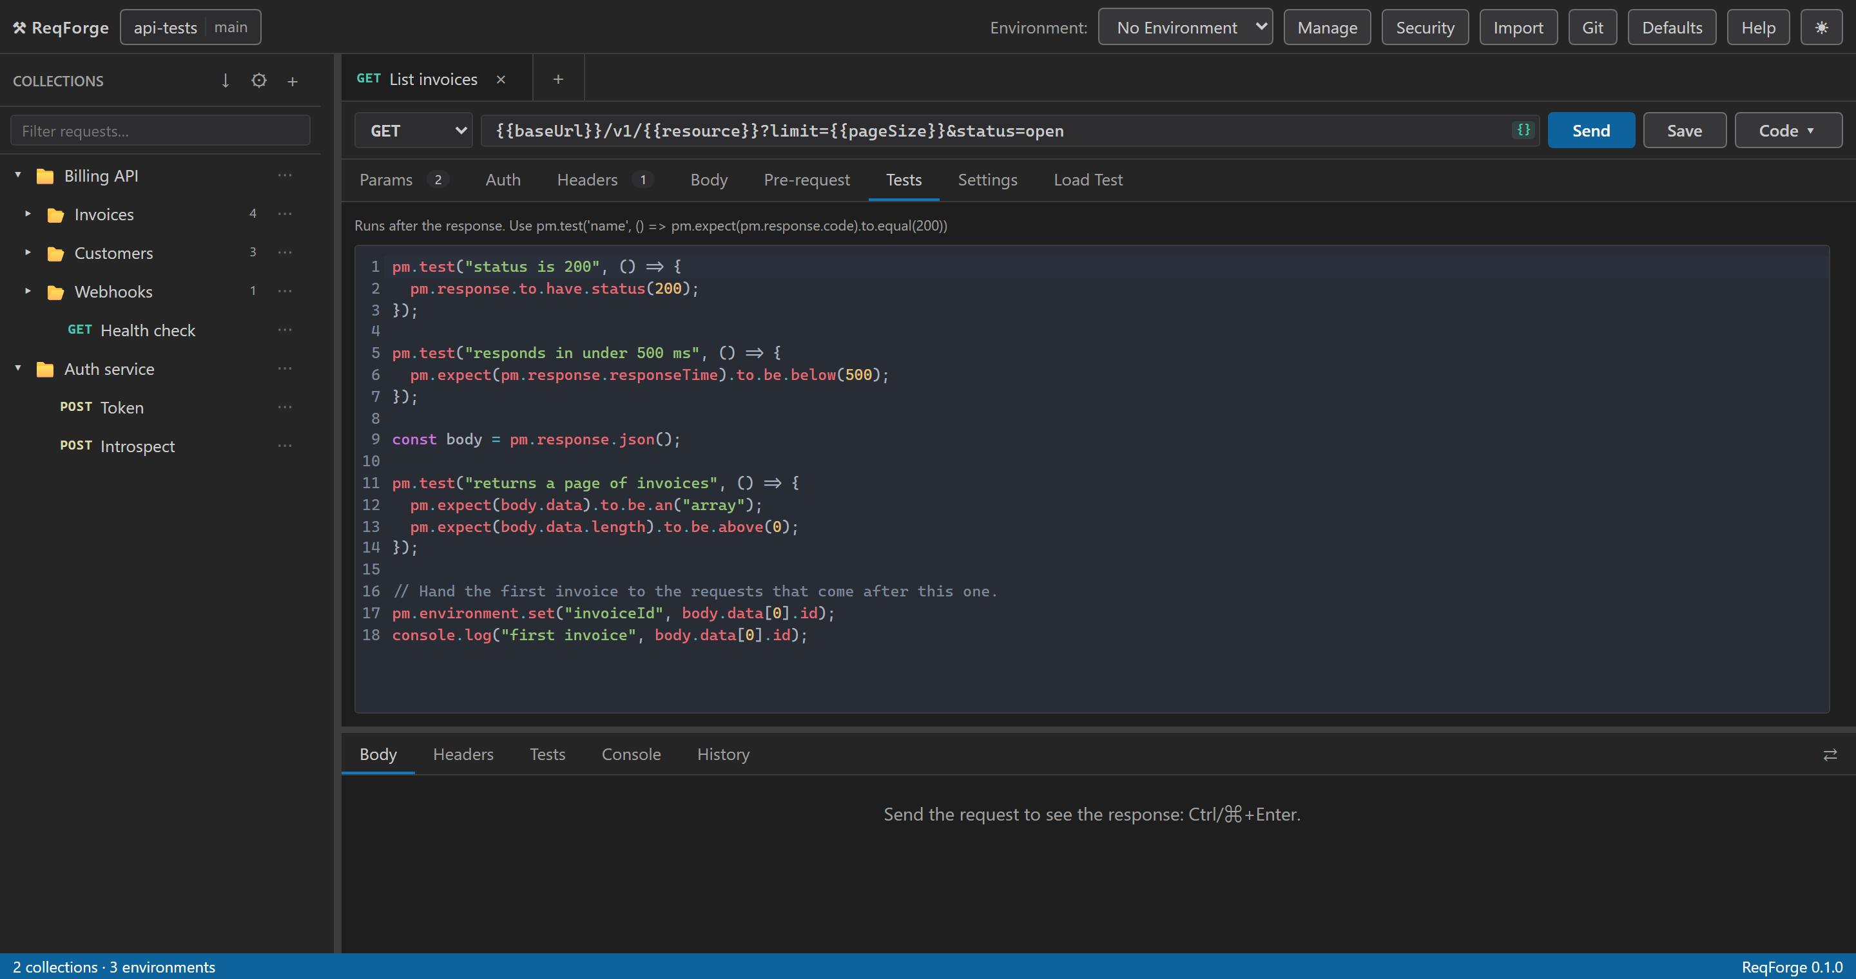The height and width of the screenshot is (979, 1856).
Task: Click the Import button
Action: 1518,27
